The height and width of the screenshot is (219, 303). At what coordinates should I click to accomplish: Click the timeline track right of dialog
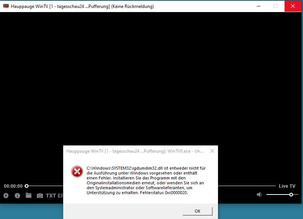coord(247,186)
